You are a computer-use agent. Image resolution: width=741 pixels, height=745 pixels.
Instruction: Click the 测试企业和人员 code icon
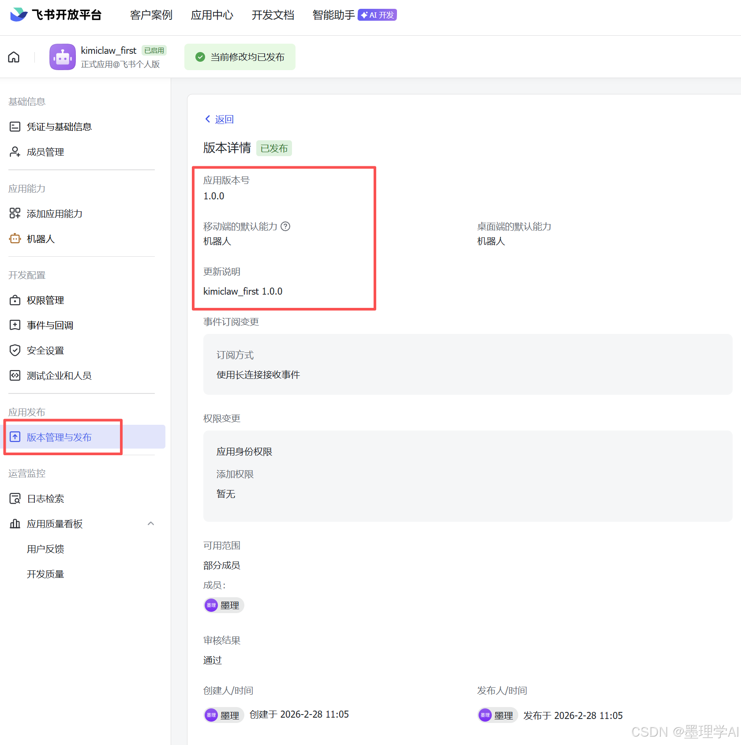[x=15, y=375]
